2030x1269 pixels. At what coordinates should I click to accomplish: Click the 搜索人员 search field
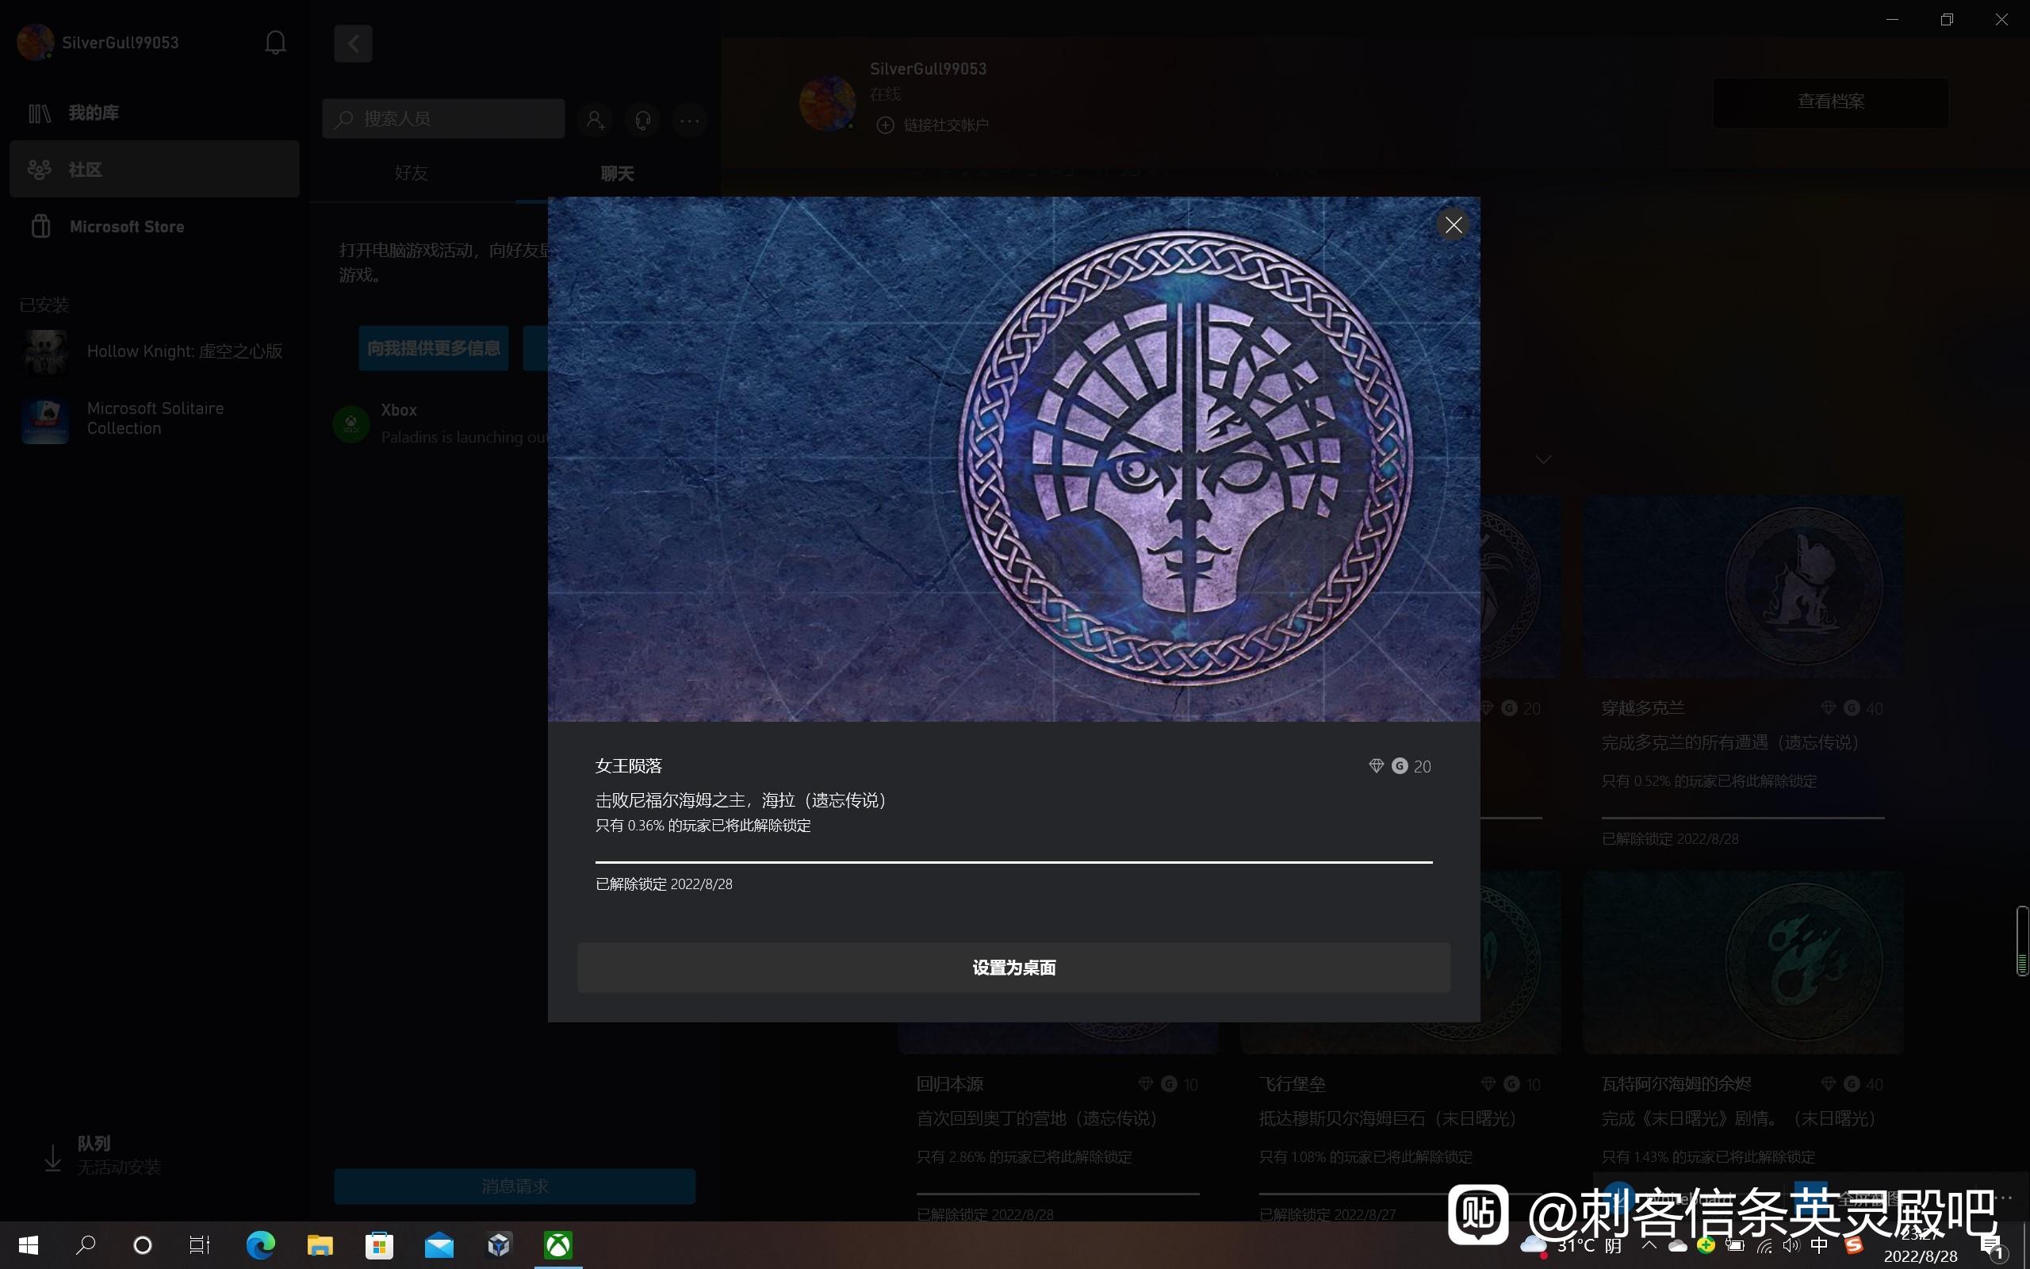pyautogui.click(x=443, y=118)
